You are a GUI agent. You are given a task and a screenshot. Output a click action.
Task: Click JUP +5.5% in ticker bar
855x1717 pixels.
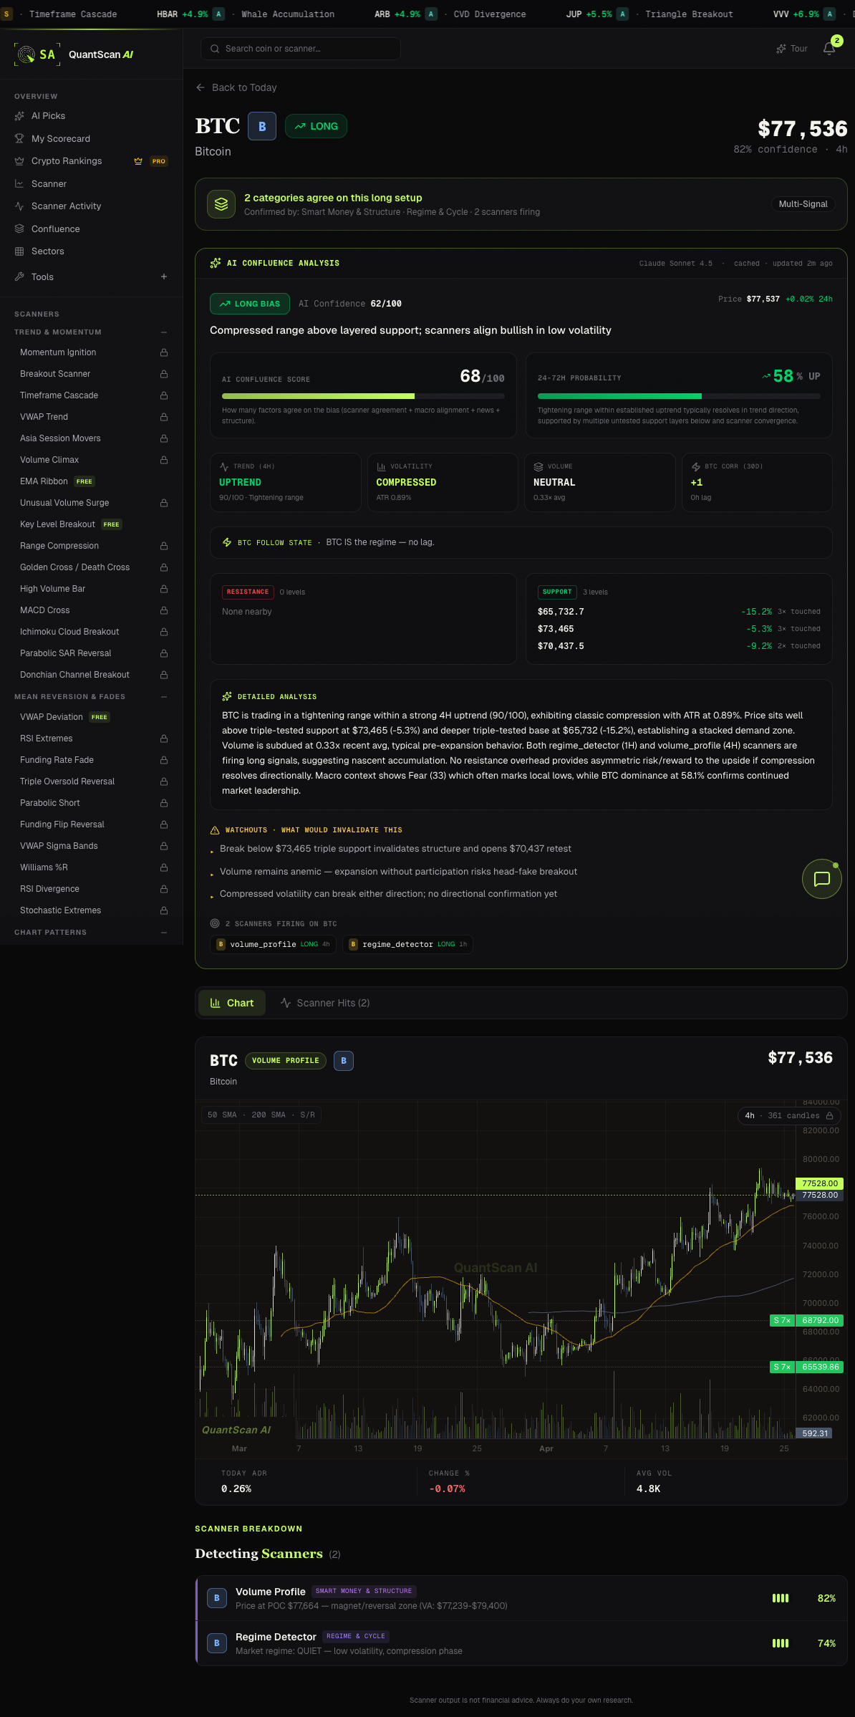[x=597, y=14]
